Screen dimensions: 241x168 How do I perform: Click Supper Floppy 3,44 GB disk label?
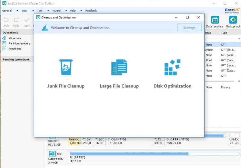[56, 161]
